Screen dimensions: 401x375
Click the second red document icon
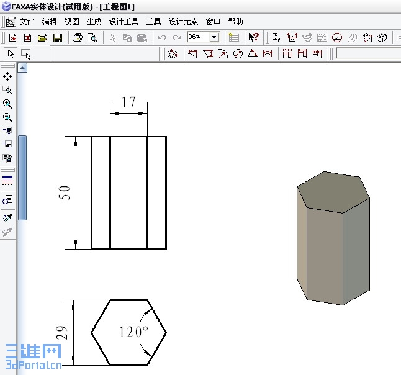27,38
